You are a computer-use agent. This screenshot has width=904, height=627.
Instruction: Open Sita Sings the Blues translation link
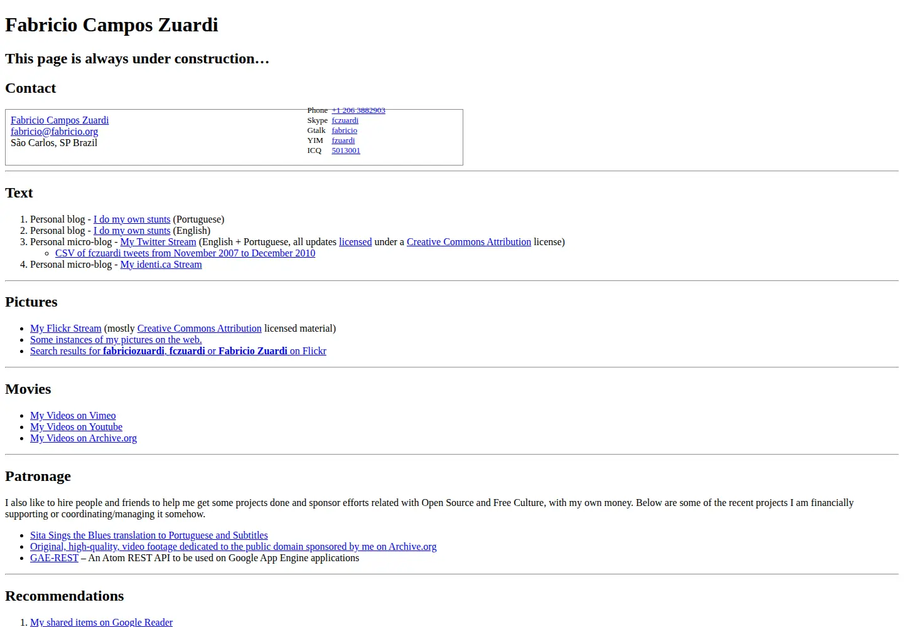149,535
